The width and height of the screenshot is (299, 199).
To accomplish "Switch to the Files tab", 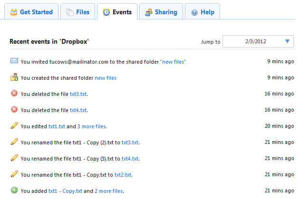I will coord(77,11).
